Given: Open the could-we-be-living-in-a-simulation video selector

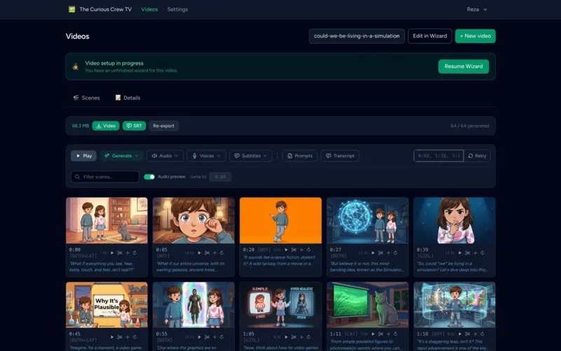Looking at the screenshot, I should [x=357, y=37].
